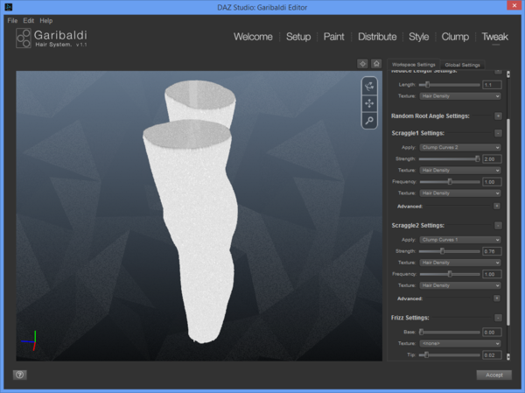
Task: Go to the Paint page
Action: point(334,37)
